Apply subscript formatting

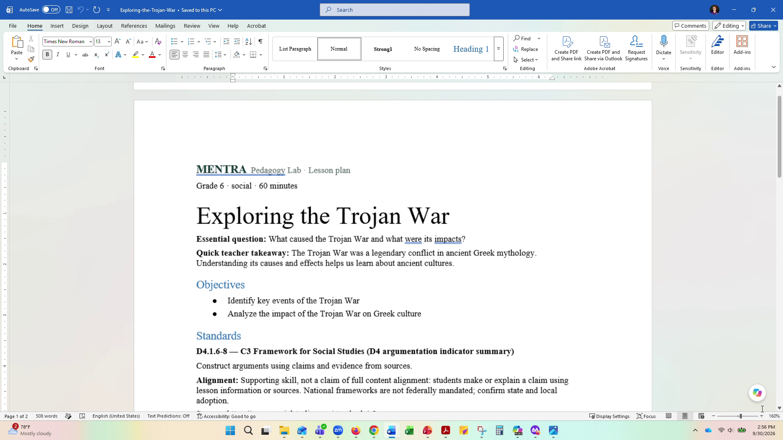pos(96,55)
